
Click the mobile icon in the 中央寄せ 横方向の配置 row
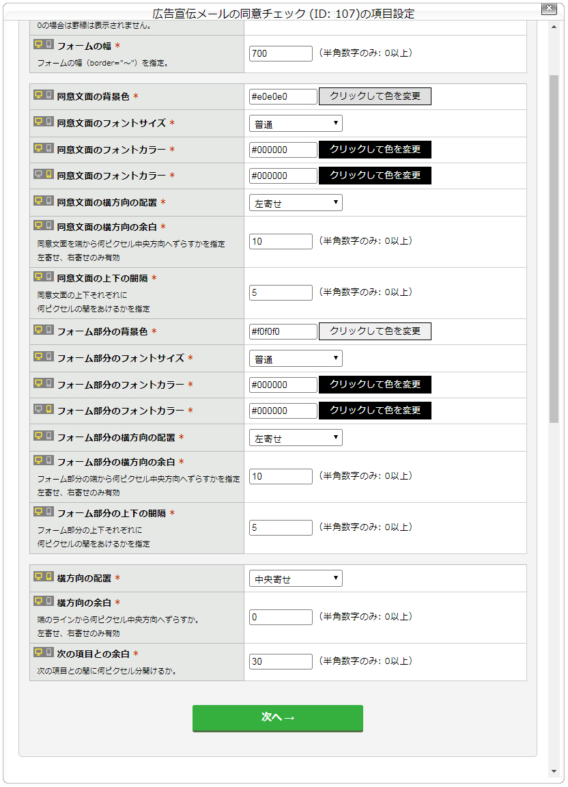48,576
